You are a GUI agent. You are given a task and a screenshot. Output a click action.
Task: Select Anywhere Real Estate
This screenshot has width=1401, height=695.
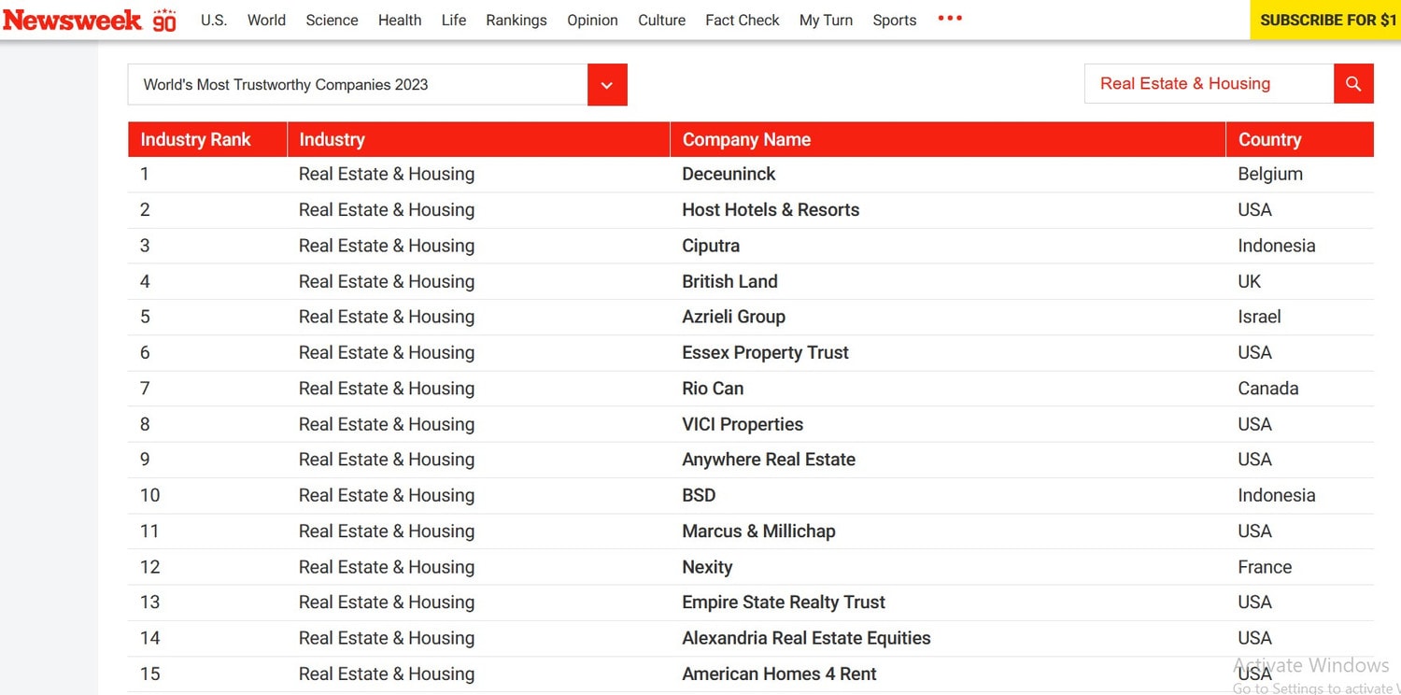(769, 460)
